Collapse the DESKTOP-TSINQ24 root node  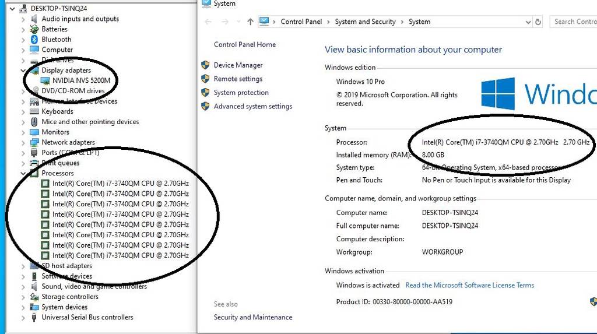pos(13,8)
